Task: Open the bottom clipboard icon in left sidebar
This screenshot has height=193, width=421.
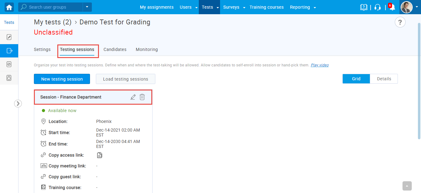Action: pos(9,78)
